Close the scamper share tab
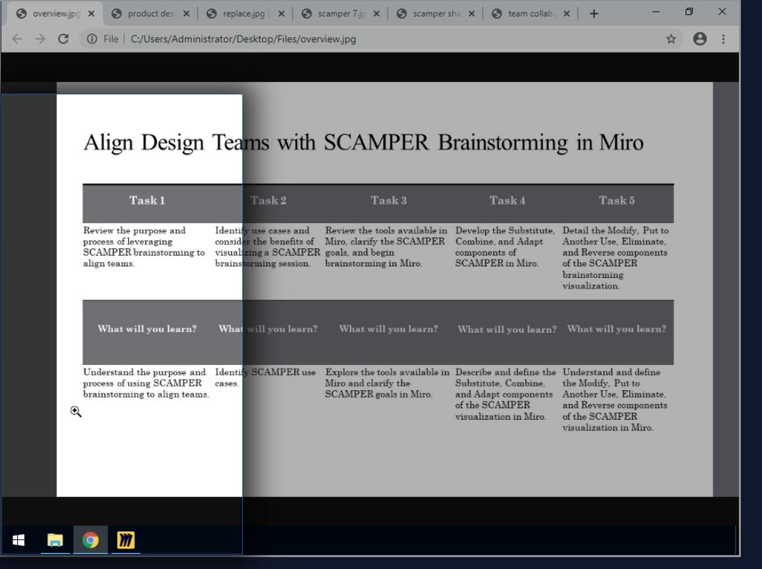This screenshot has width=762, height=569. 471,14
